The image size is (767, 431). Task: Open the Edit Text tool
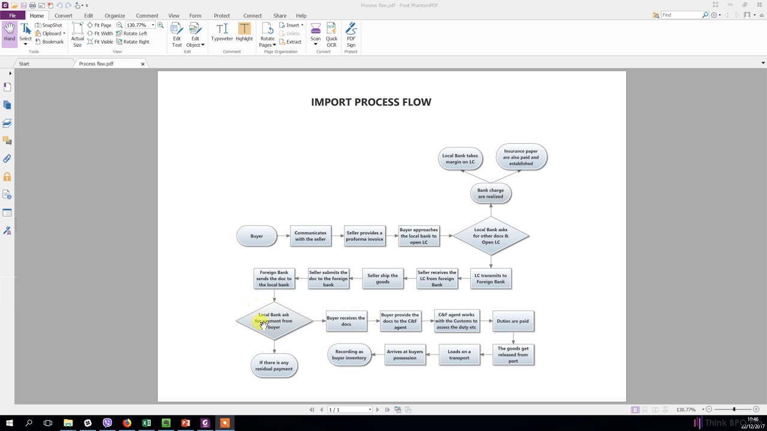click(177, 35)
